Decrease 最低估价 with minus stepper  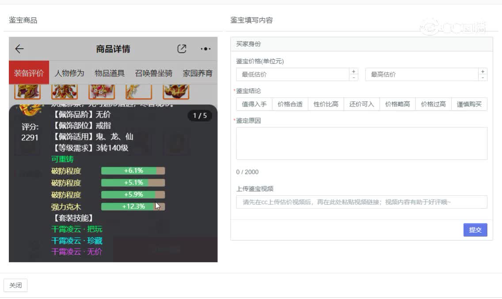354,77
